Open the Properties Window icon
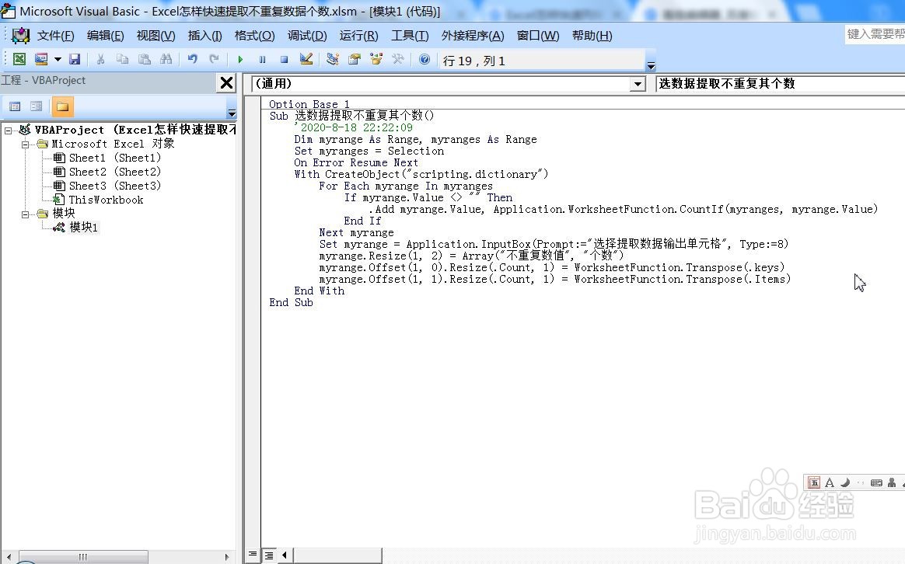This screenshot has width=905, height=564. tap(355, 59)
